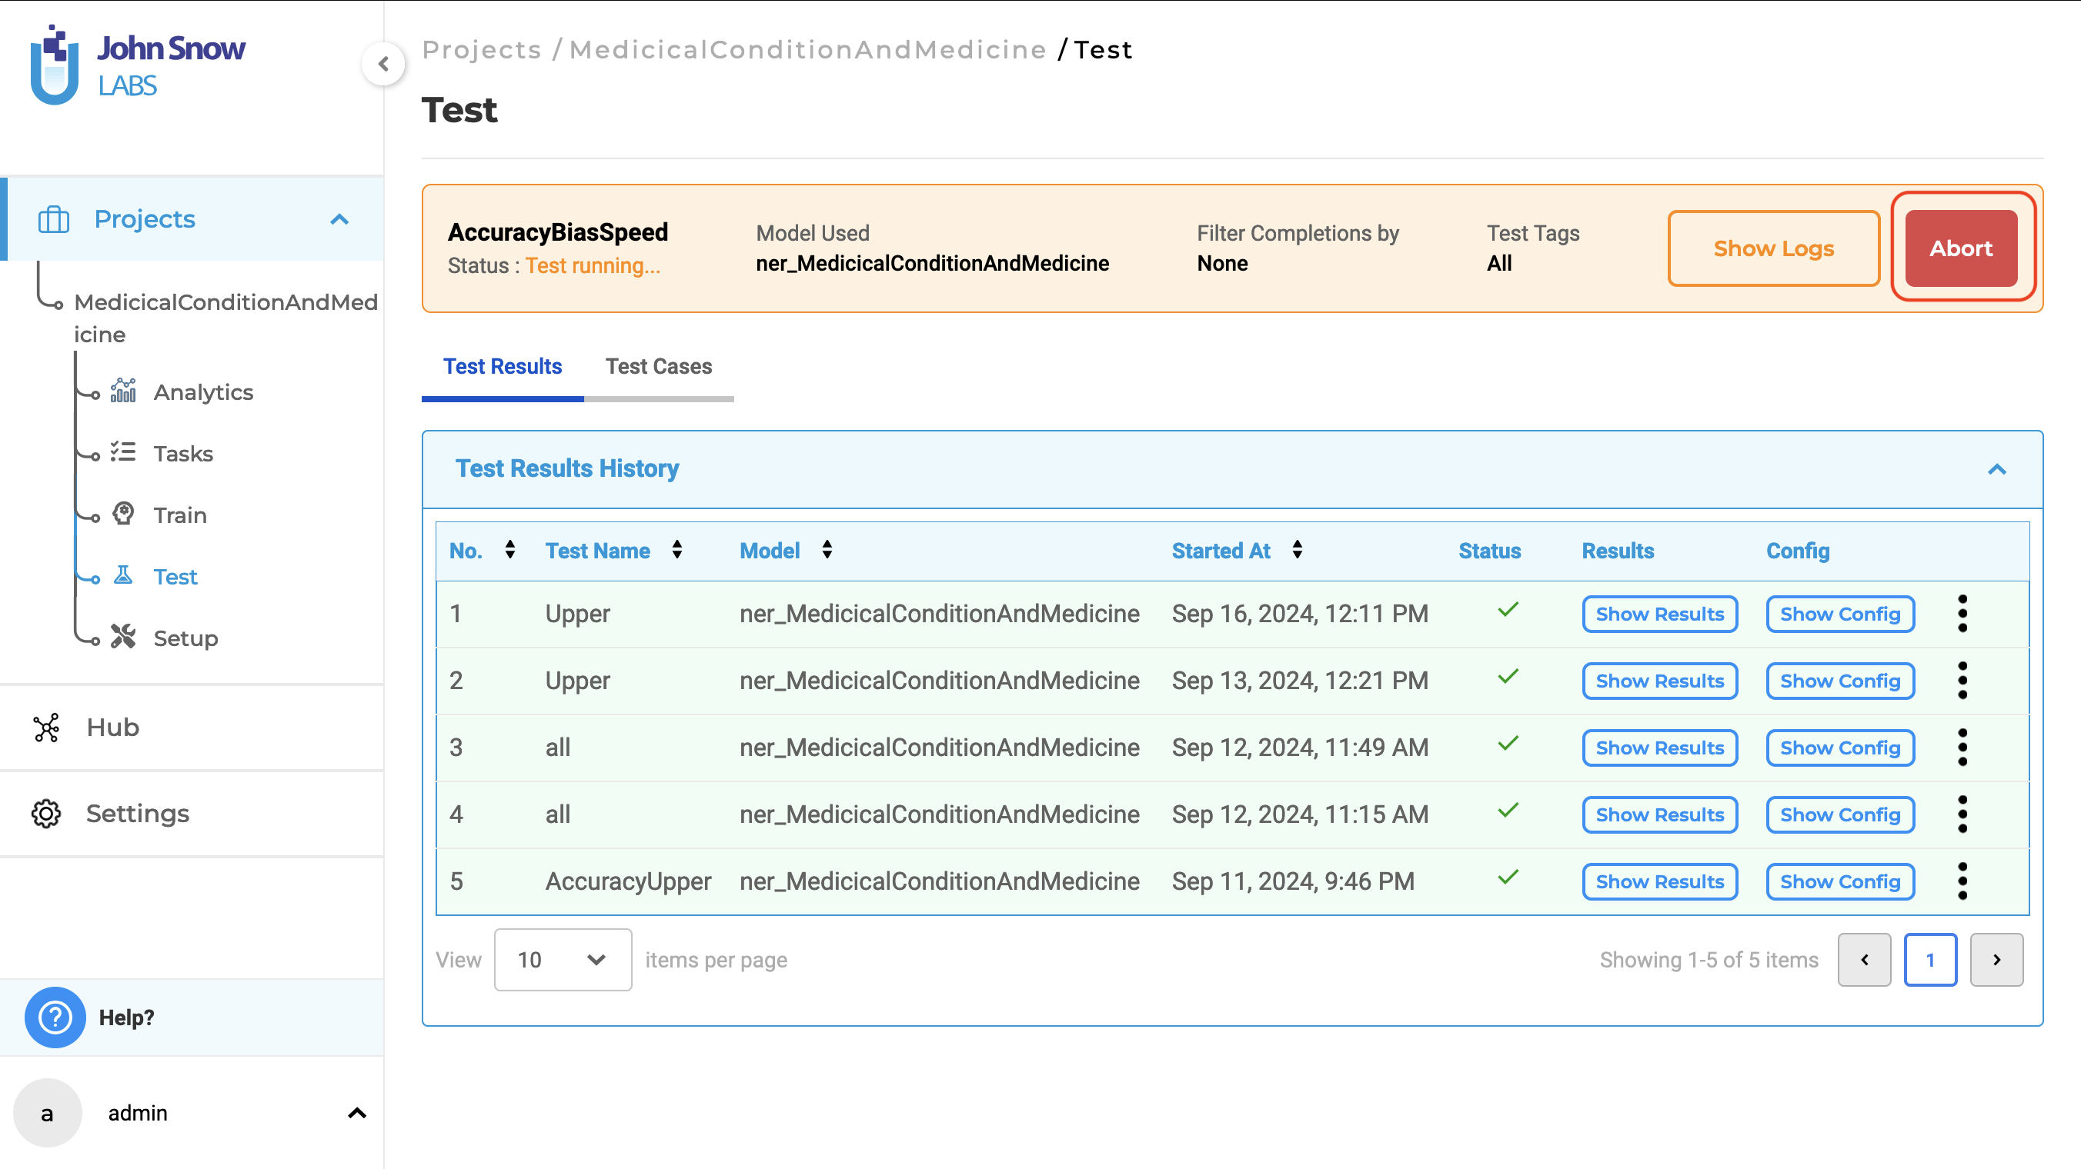Open three-dot menu for row 3
This screenshot has height=1169, width=2081.
pyautogui.click(x=1962, y=748)
